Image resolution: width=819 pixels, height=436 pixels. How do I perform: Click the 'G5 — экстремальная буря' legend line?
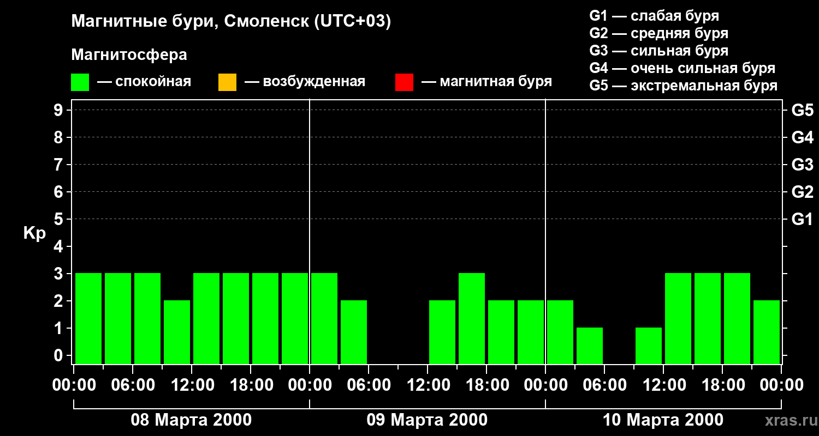683,86
